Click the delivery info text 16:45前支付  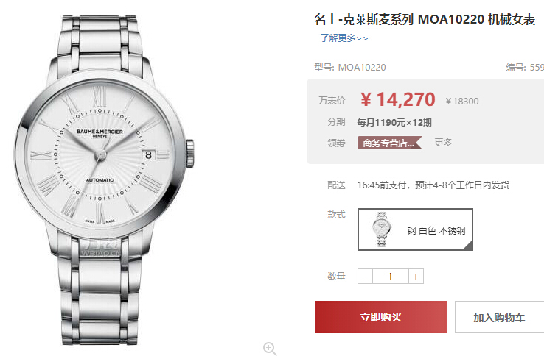tap(381, 185)
